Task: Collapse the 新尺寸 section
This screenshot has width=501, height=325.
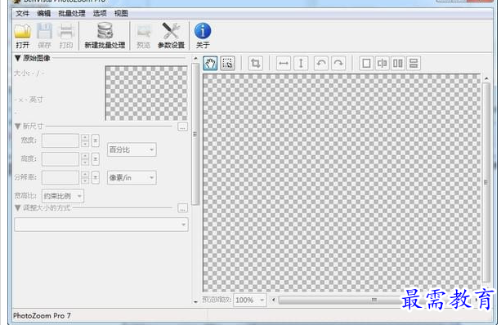Action: [18, 126]
